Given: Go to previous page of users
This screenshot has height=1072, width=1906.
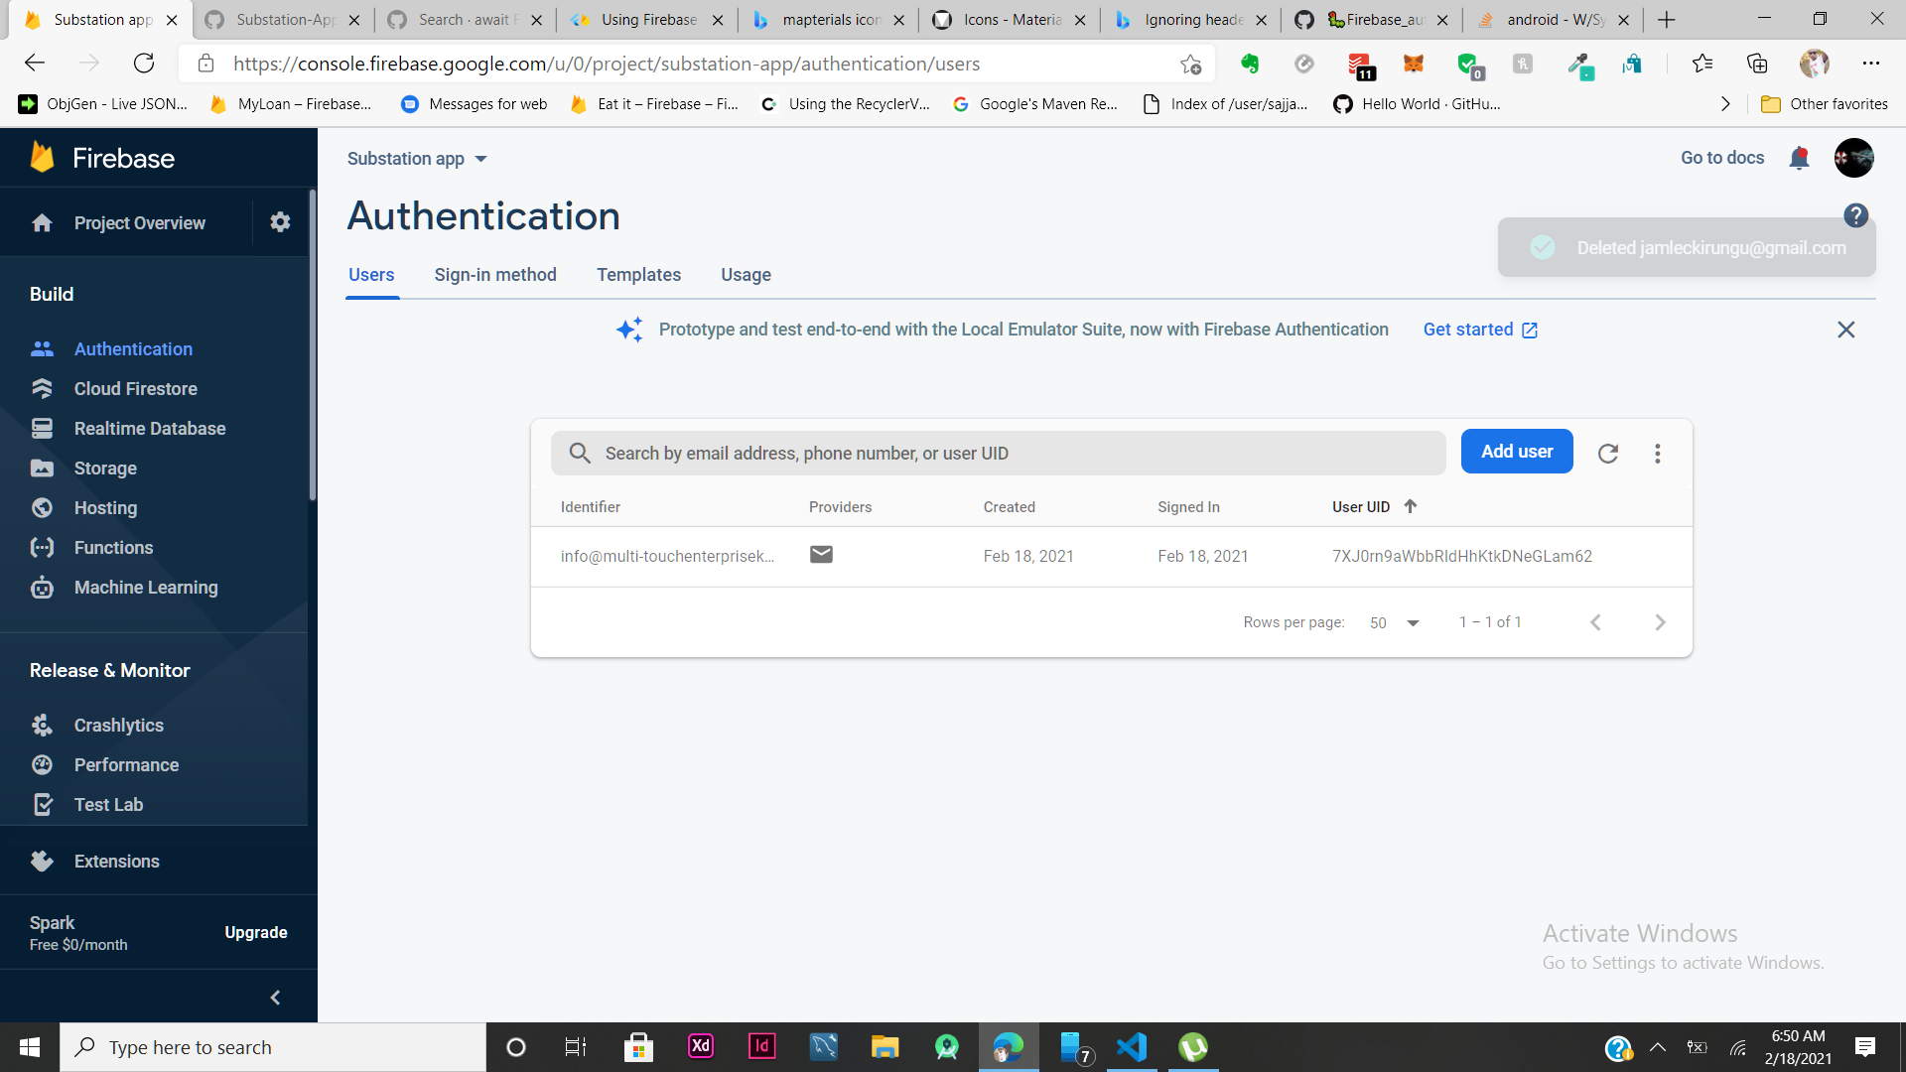Looking at the screenshot, I should (x=1595, y=622).
